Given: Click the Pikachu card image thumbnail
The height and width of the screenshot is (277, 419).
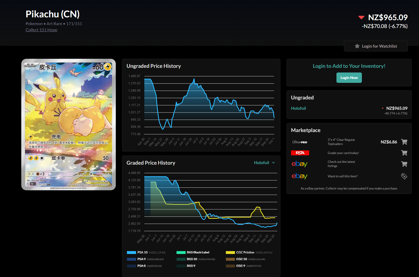Looking at the screenshot, I should [x=69, y=125].
